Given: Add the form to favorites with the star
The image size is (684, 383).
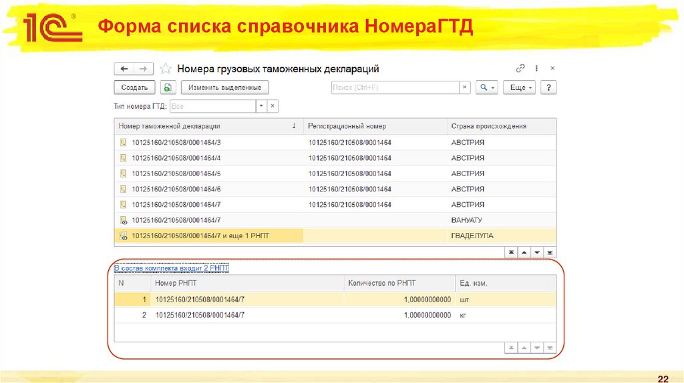Looking at the screenshot, I should [166, 69].
